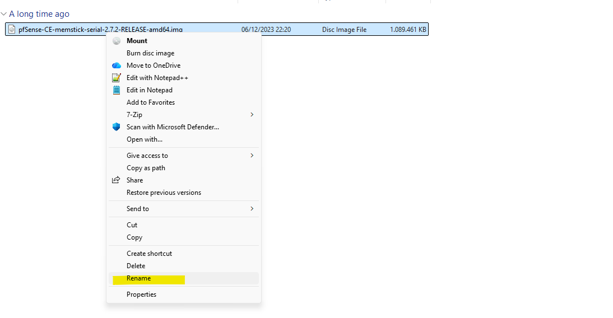Choose Cut from the menu

[x=184, y=225]
